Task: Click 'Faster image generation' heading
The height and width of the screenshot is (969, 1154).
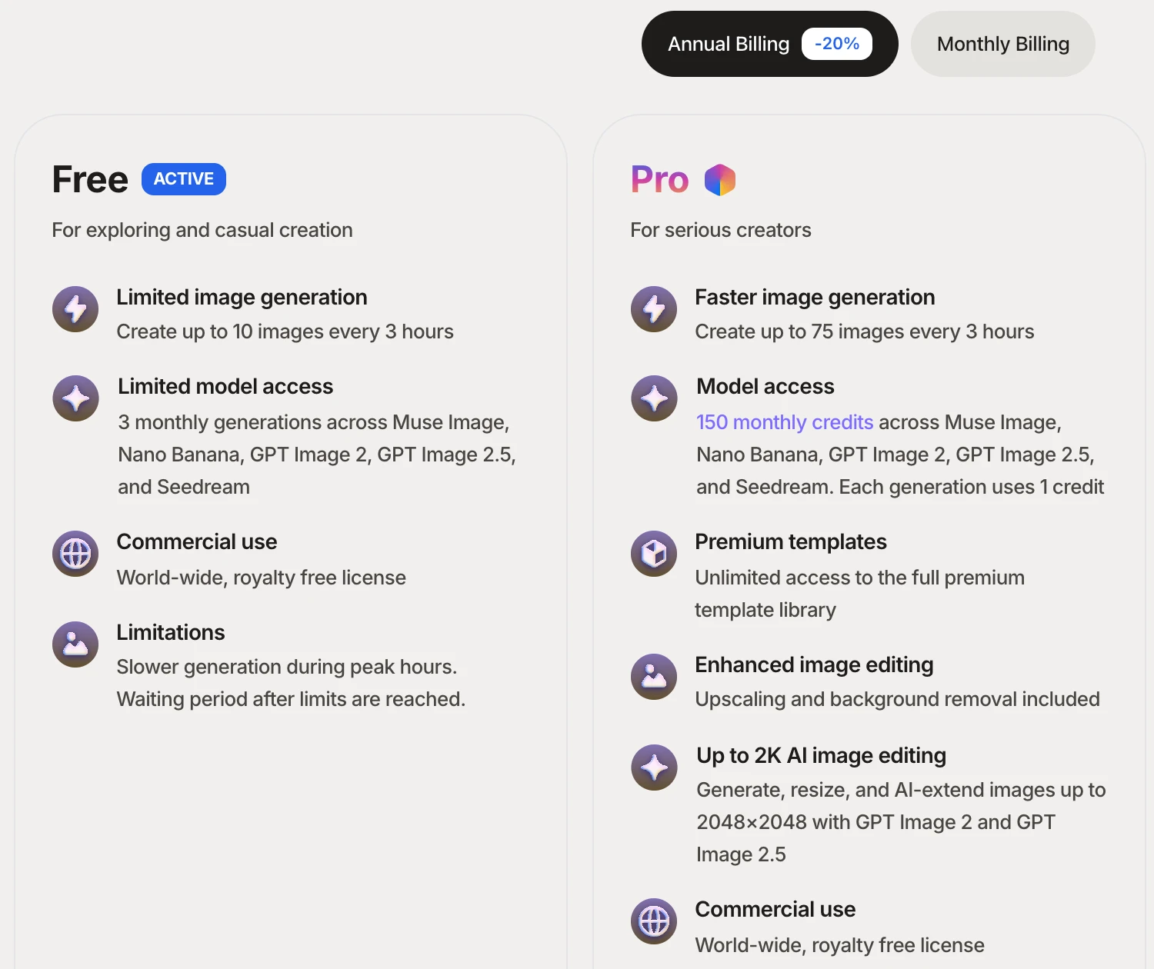Action: [815, 297]
